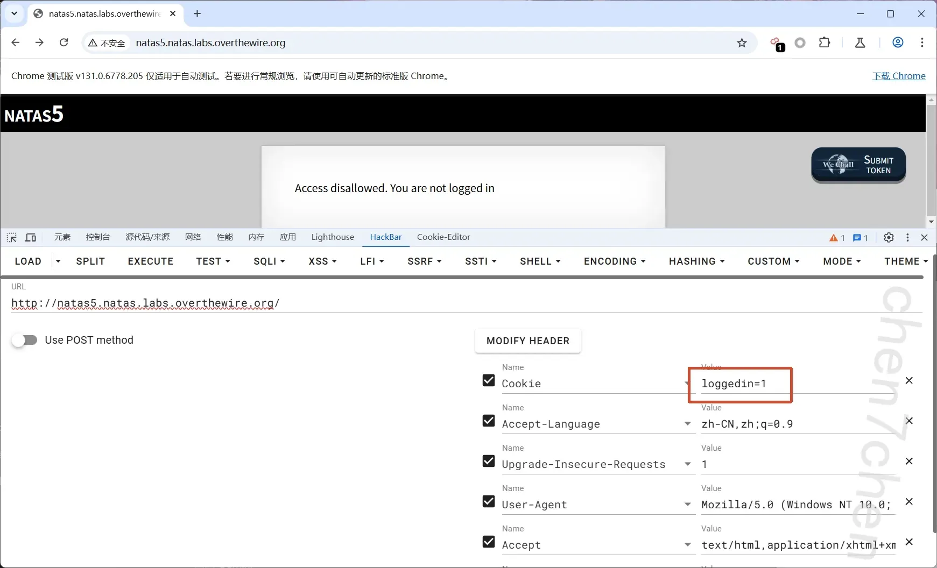The height and width of the screenshot is (568, 937).
Task: Switch to the Cookie-Editor tab
Action: (x=443, y=237)
